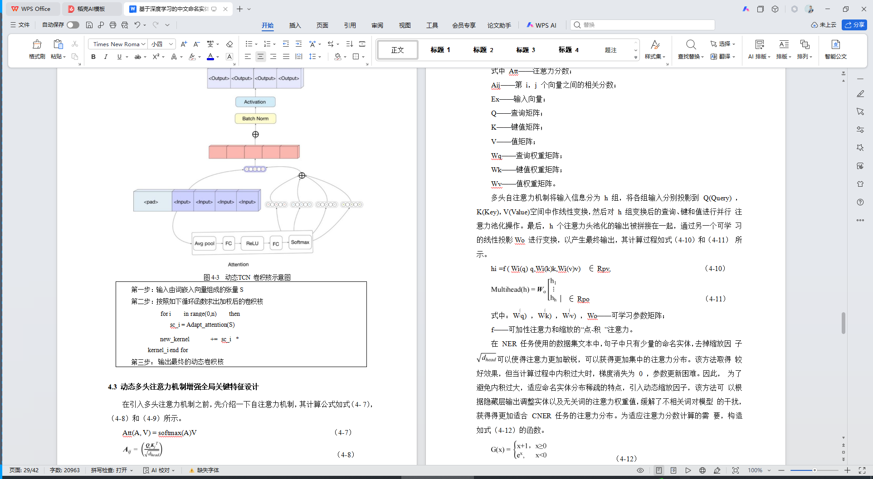Screen dimensions: 873x479
Task: Switch to the 页面 ribbon tab
Action: (322, 25)
